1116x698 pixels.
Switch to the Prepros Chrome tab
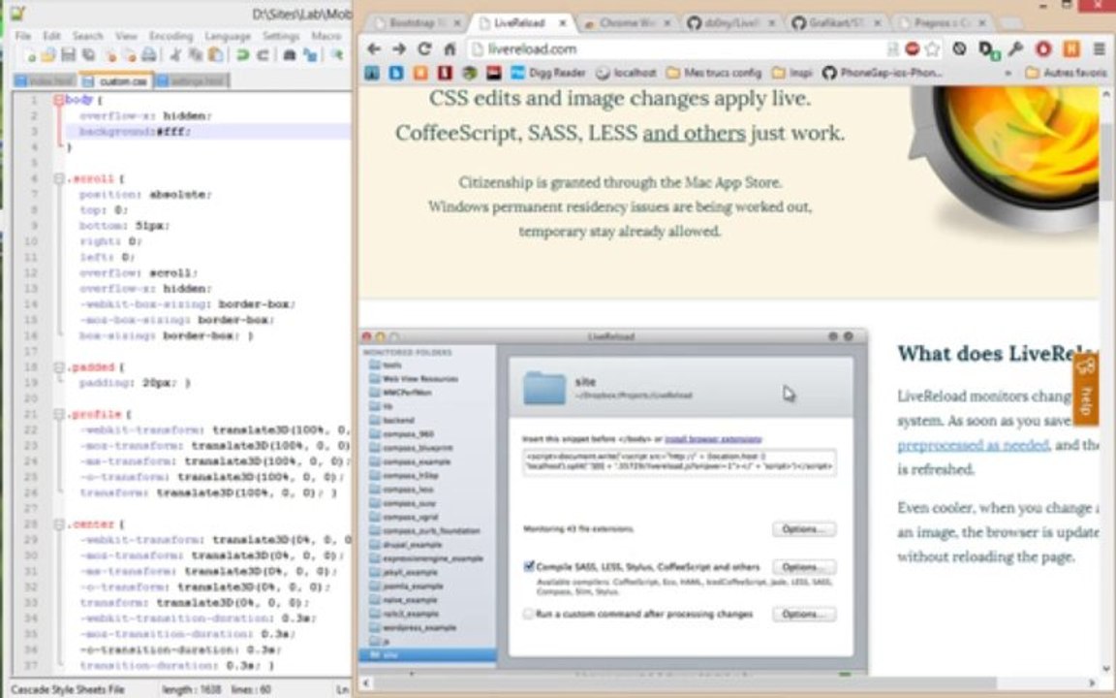click(942, 23)
